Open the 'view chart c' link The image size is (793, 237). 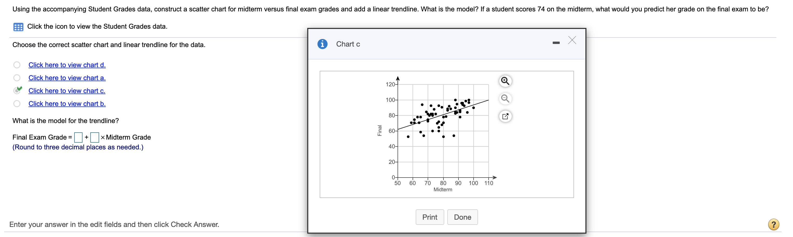pos(67,91)
